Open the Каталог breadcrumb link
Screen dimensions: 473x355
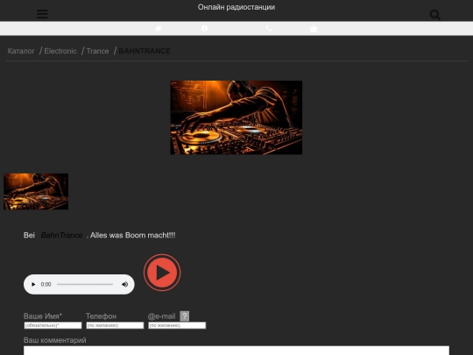[21, 51]
